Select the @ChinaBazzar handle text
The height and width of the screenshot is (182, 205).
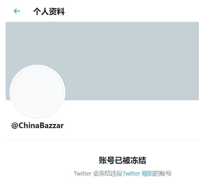point(37,126)
